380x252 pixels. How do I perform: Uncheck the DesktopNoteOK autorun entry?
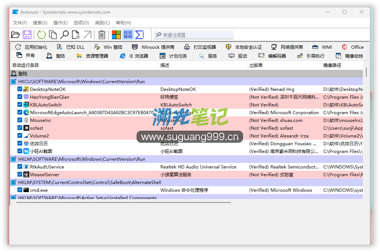point(20,89)
